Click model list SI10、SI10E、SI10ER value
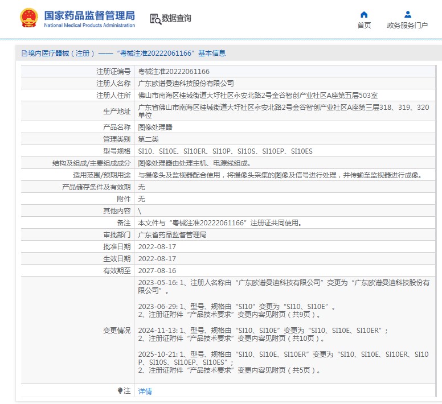 point(225,151)
